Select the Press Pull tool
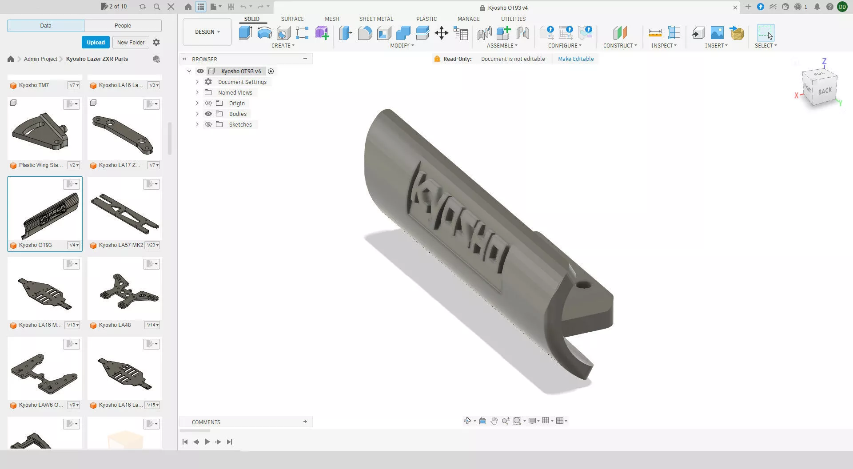The width and height of the screenshot is (853, 469). 346,33
